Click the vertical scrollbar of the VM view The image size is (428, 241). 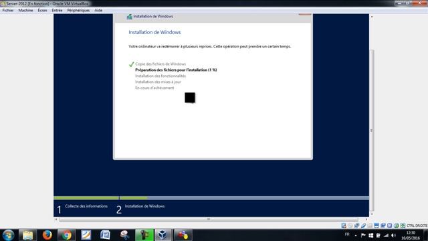tap(372, 131)
